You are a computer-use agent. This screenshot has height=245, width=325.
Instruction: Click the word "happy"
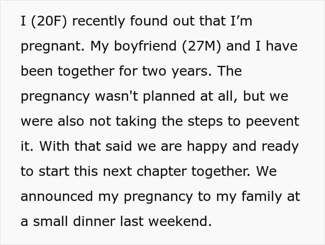coord(207,147)
